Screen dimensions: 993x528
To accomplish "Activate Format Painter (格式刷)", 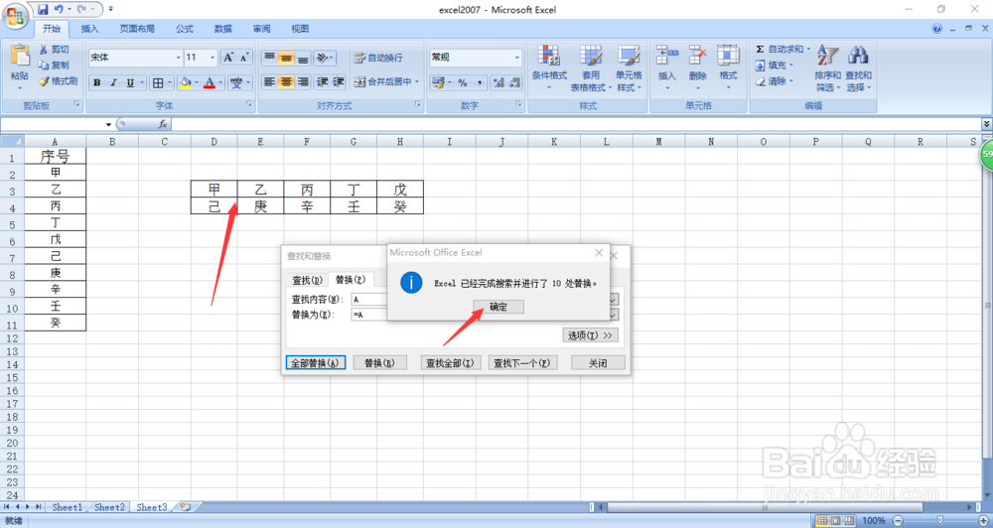I will click(59, 81).
